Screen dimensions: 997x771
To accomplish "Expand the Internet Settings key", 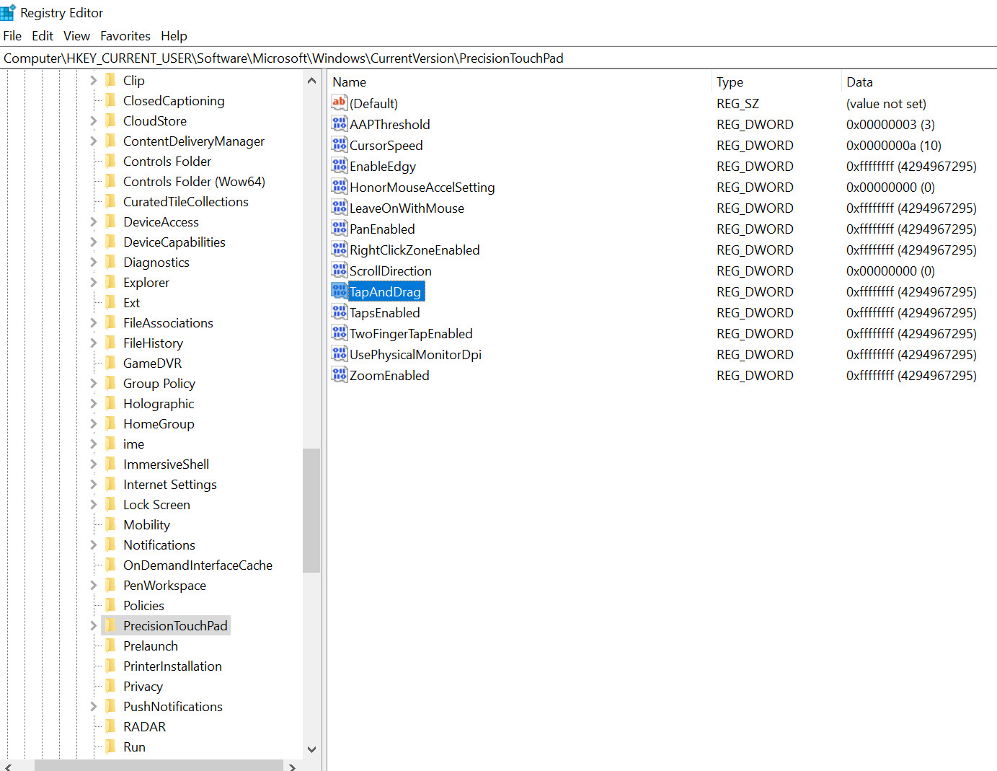I will point(93,484).
